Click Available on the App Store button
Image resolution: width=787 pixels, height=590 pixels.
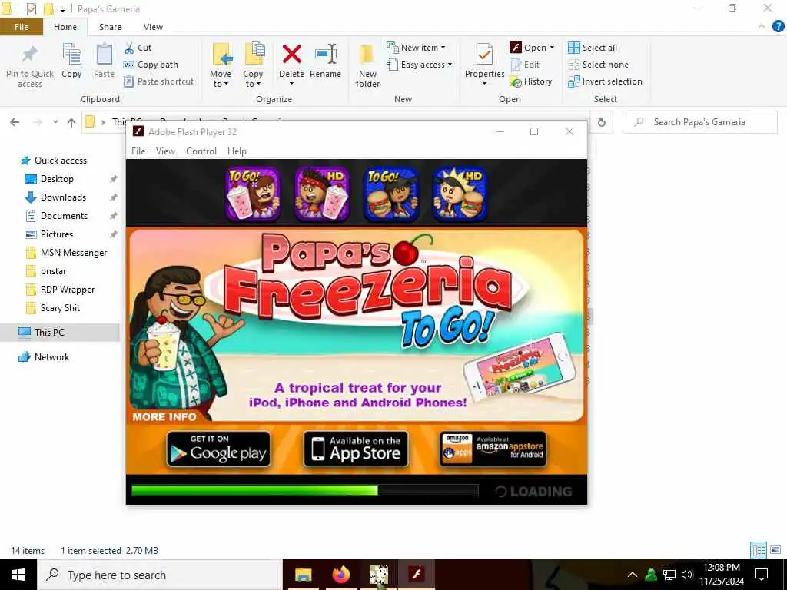(356, 449)
